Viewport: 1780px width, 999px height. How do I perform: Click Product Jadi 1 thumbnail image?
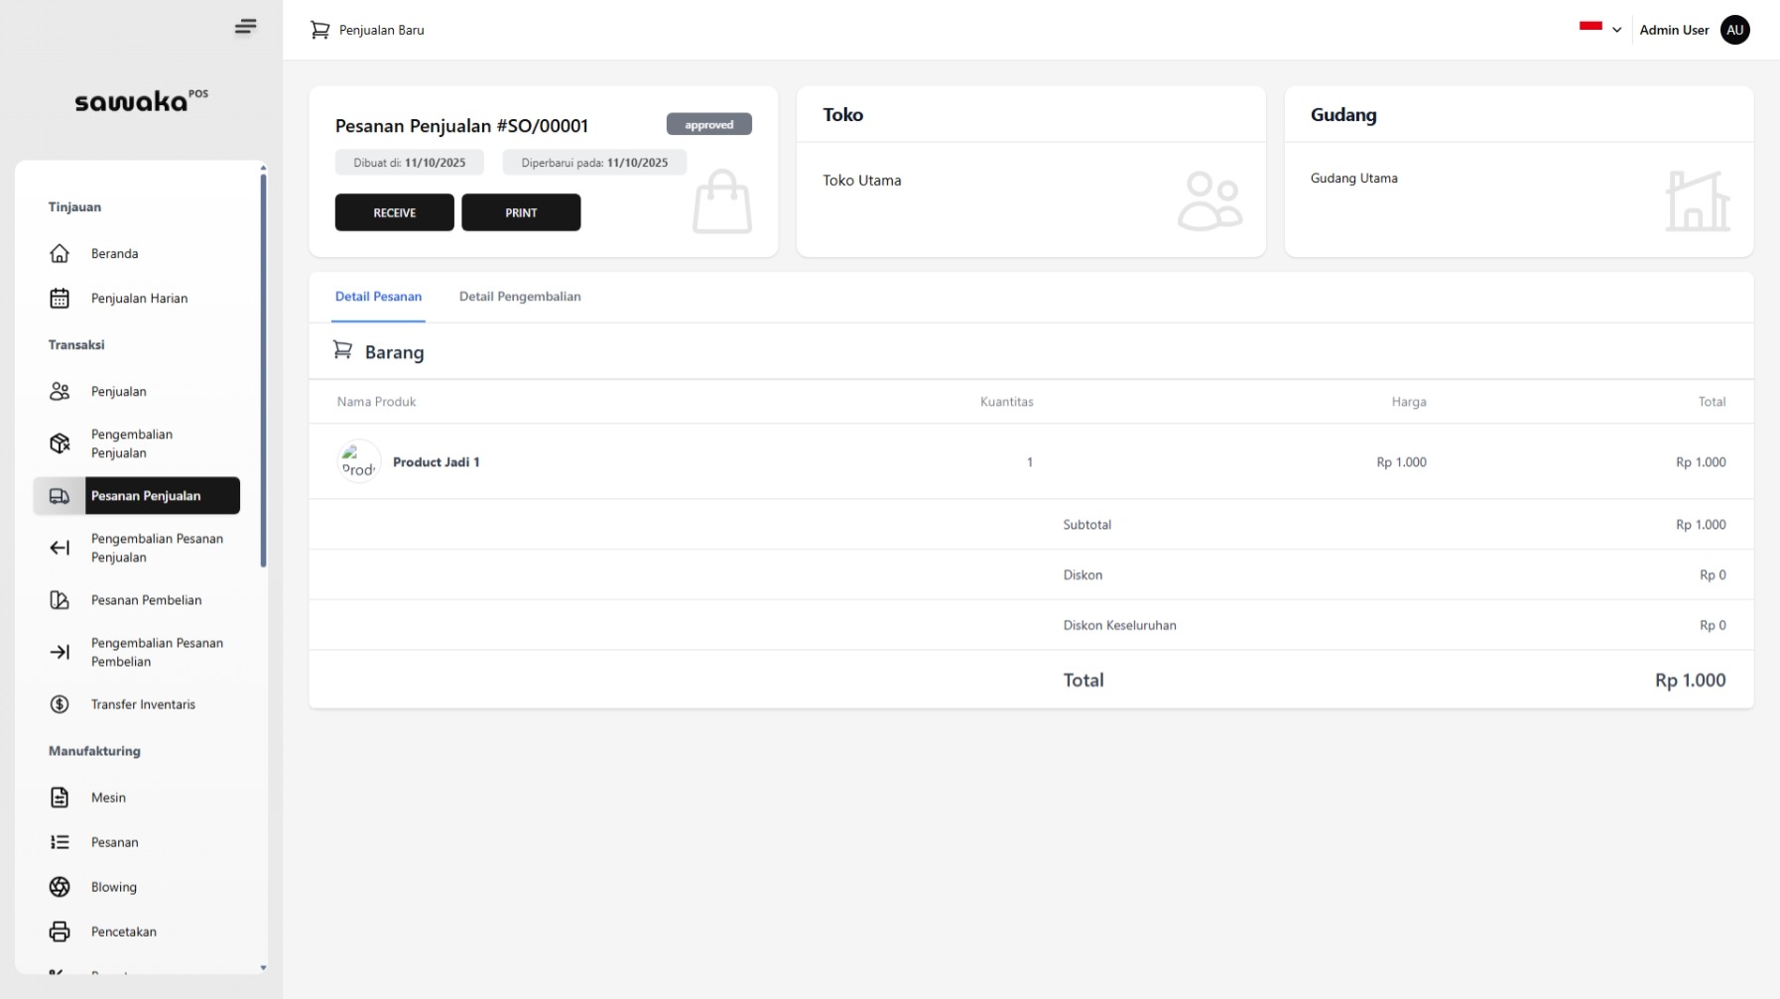pos(359,462)
